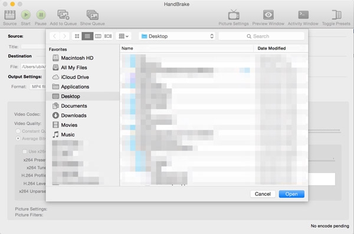Open the Activity Window toolbar icon

pos(303,15)
